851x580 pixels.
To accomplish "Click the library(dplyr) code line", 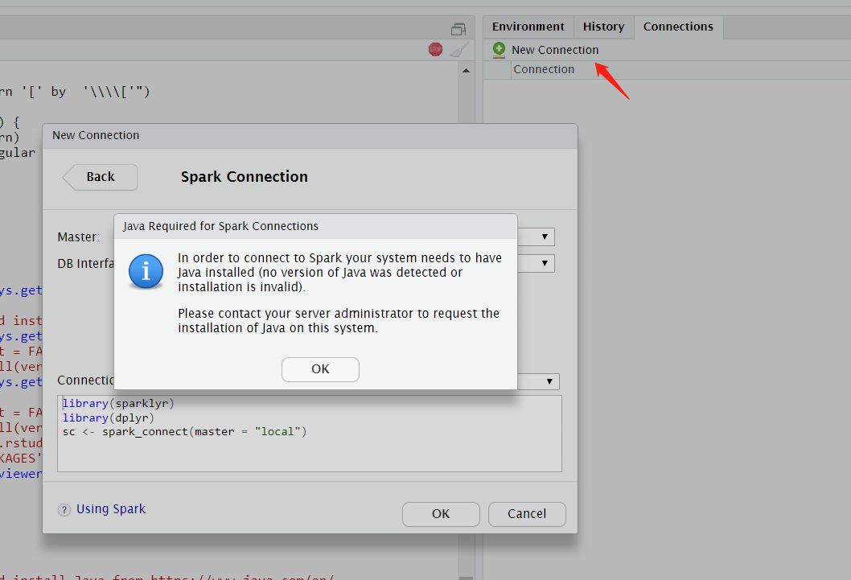I will pos(108,418).
